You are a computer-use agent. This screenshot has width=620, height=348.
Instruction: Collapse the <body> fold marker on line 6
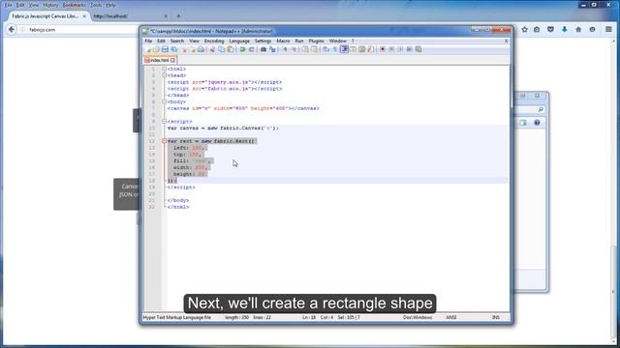point(164,101)
